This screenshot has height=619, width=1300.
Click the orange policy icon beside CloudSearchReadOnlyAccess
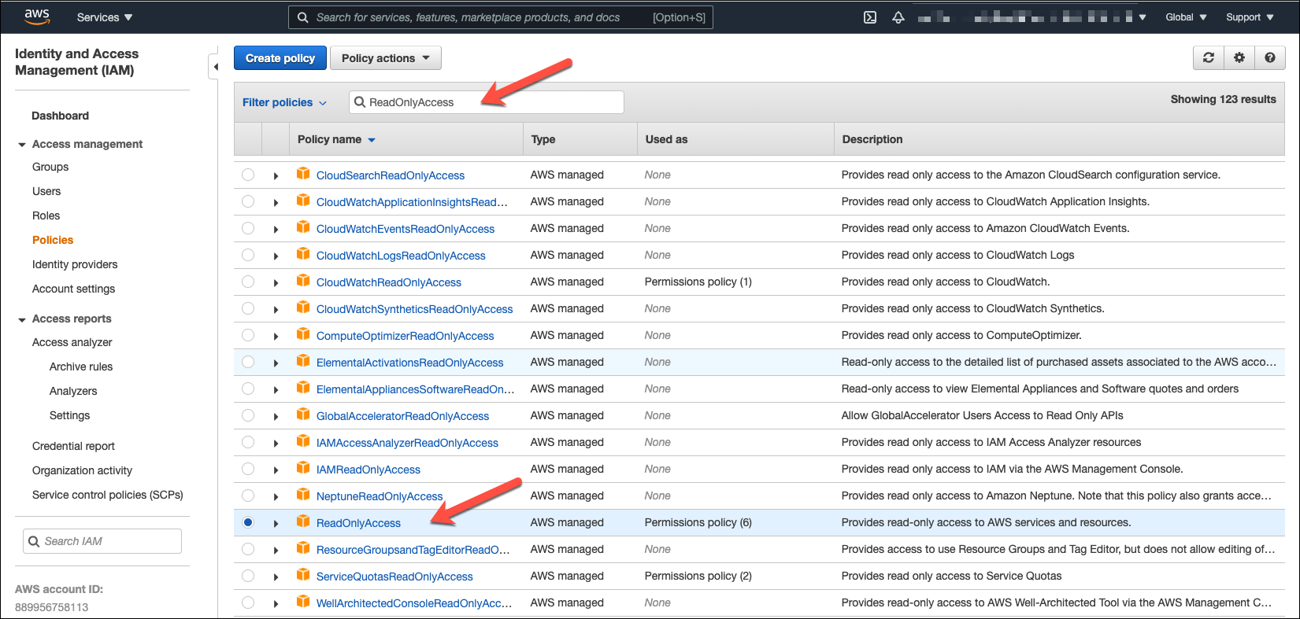pos(303,174)
